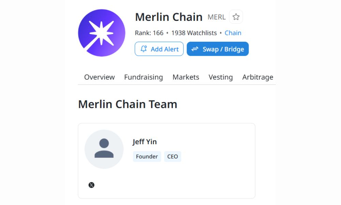Click the Merlin Chain logo

[x=102, y=32]
